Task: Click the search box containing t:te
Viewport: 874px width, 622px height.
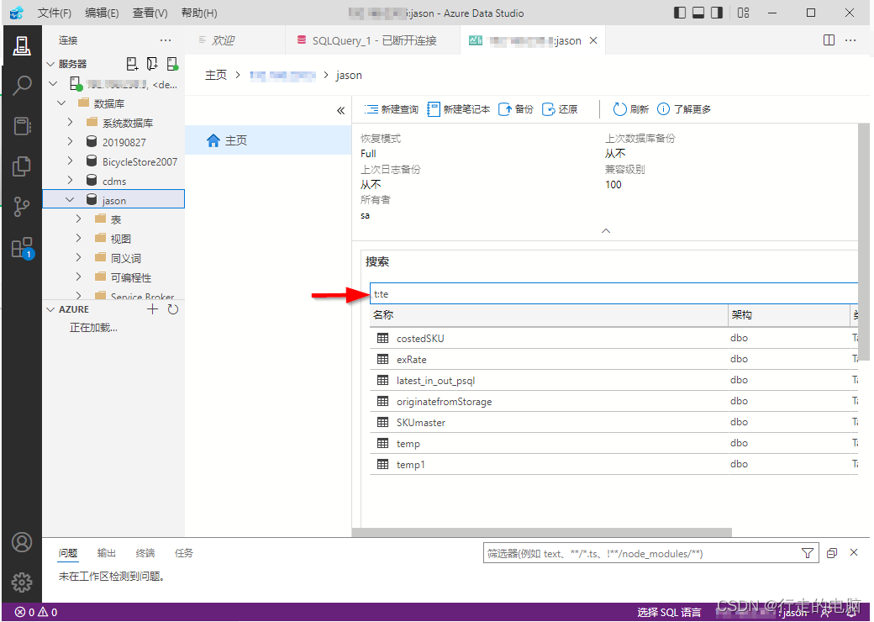Action: tap(613, 293)
